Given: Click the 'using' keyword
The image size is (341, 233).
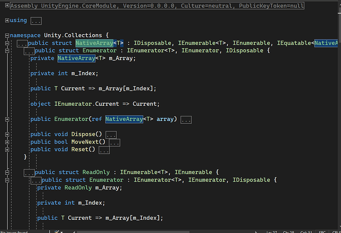Looking at the screenshot, I should tap(18, 20).
